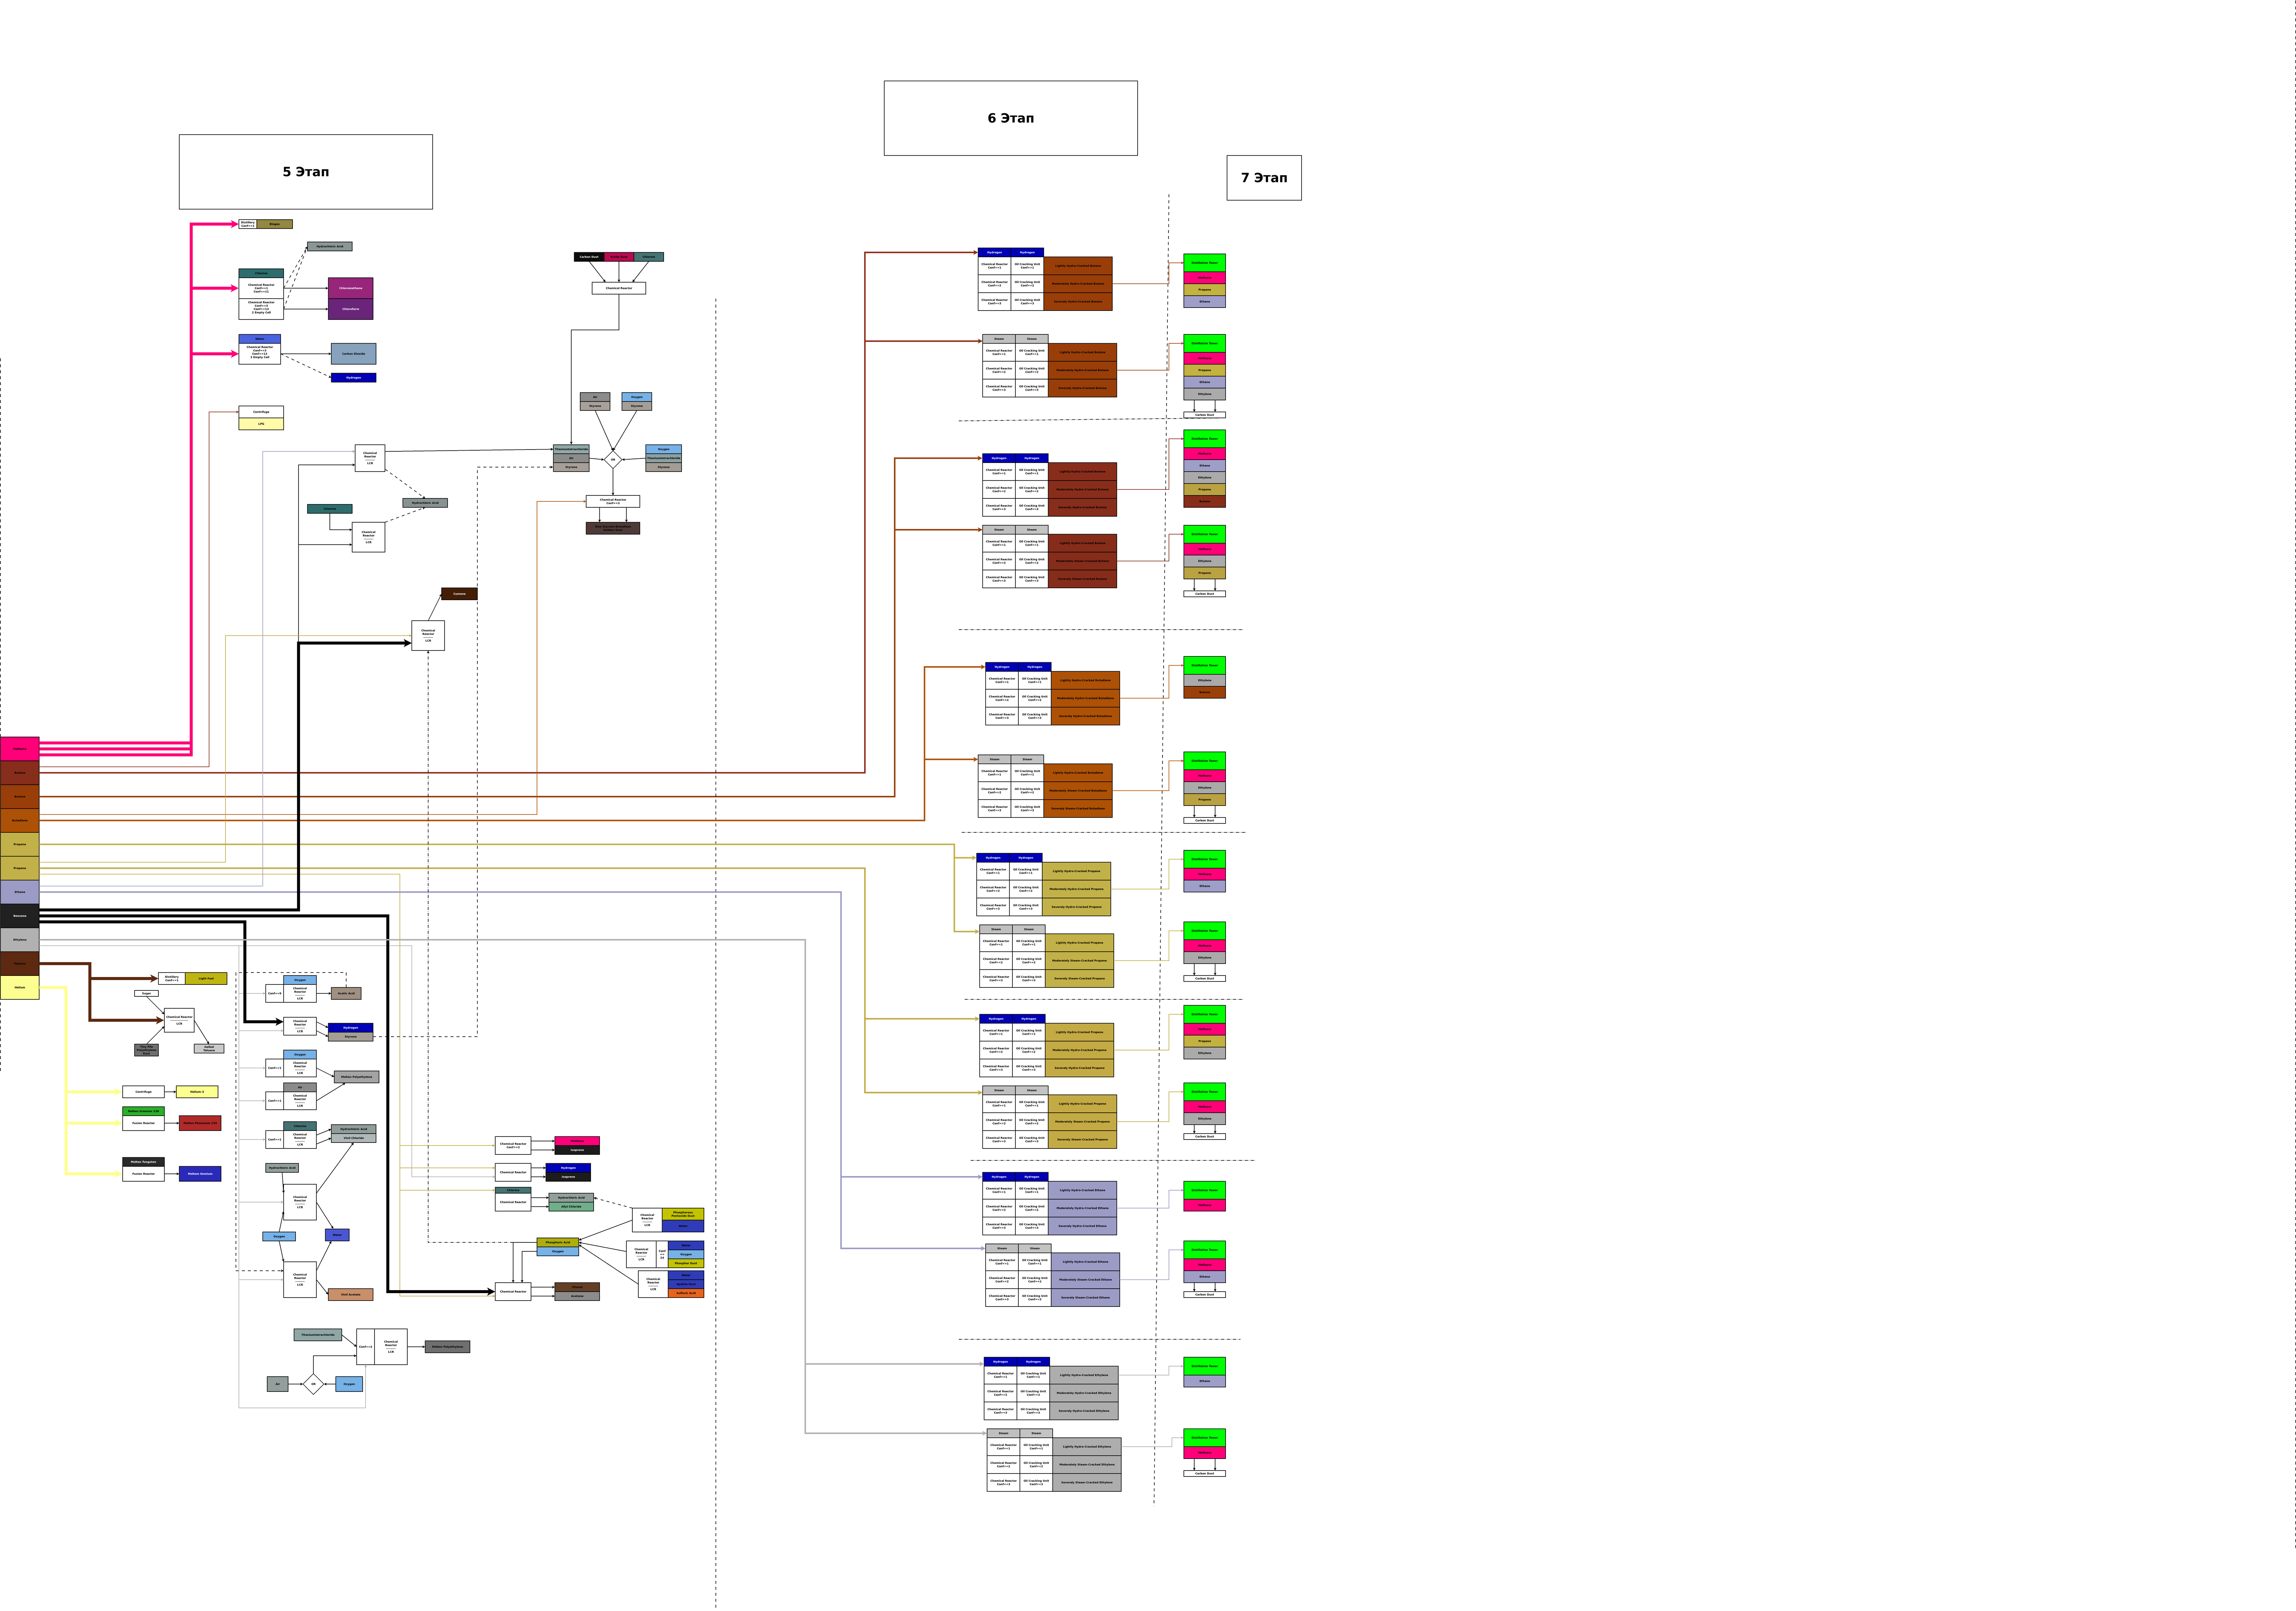This screenshot has height=1611, width=2296.
Task: Select the Acetic Acid output box
Action: [x=346, y=994]
